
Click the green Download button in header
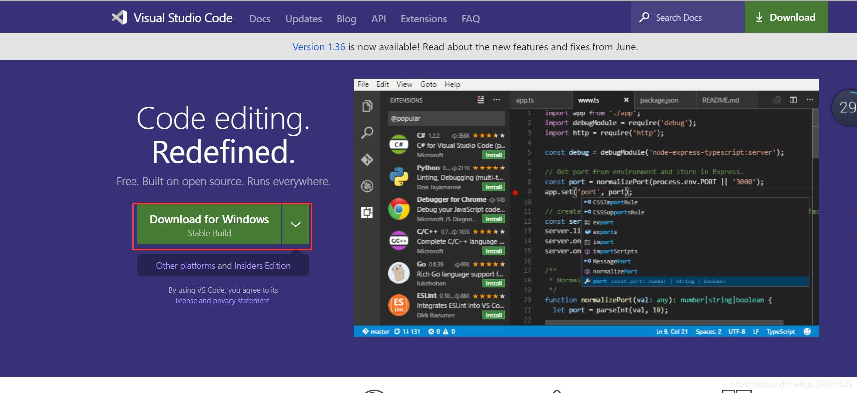[786, 17]
